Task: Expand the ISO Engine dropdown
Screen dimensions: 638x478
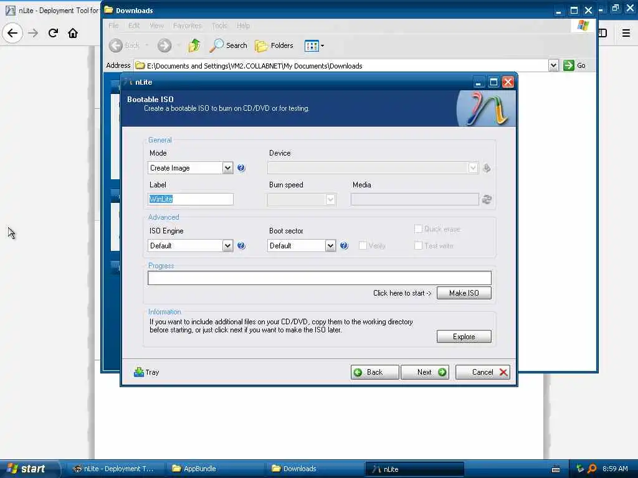Action: pyautogui.click(x=227, y=245)
